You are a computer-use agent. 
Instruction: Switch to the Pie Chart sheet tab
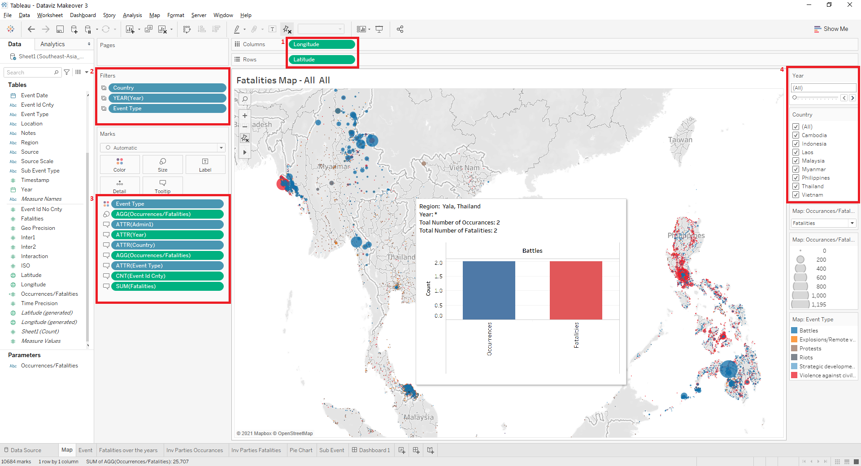click(x=300, y=450)
